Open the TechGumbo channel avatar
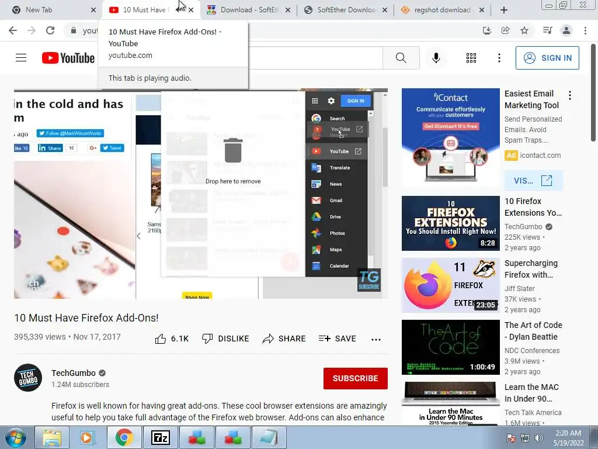The height and width of the screenshot is (449, 598). [28, 378]
